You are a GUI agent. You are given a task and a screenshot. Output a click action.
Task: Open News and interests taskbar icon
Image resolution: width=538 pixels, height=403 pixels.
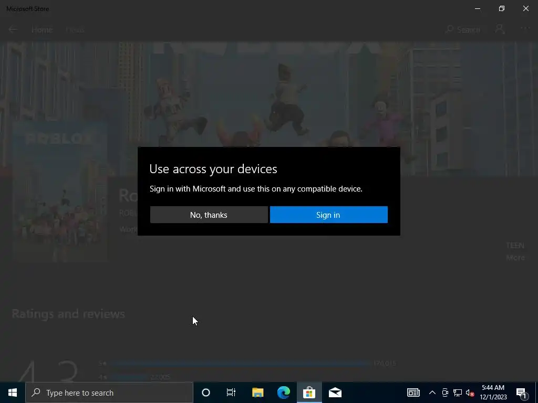413,393
